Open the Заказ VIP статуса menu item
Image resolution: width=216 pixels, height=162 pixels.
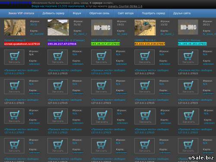click(21, 13)
